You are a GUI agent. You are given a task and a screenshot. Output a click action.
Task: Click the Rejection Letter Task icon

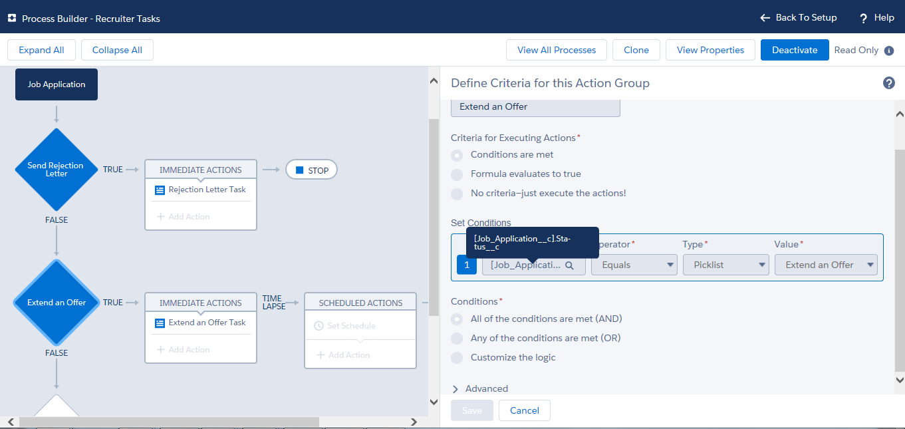click(x=160, y=190)
